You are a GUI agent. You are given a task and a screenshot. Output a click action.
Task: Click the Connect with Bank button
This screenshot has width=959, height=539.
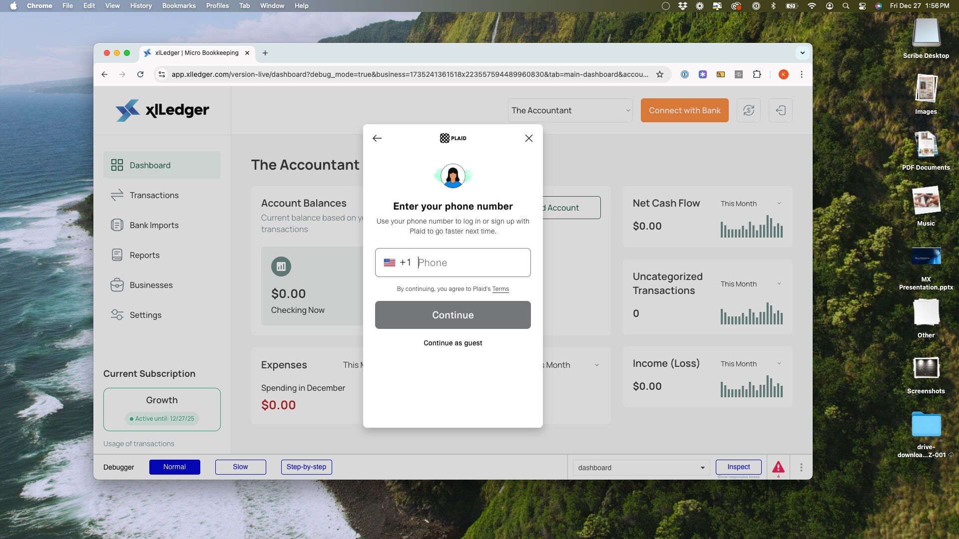click(x=684, y=110)
